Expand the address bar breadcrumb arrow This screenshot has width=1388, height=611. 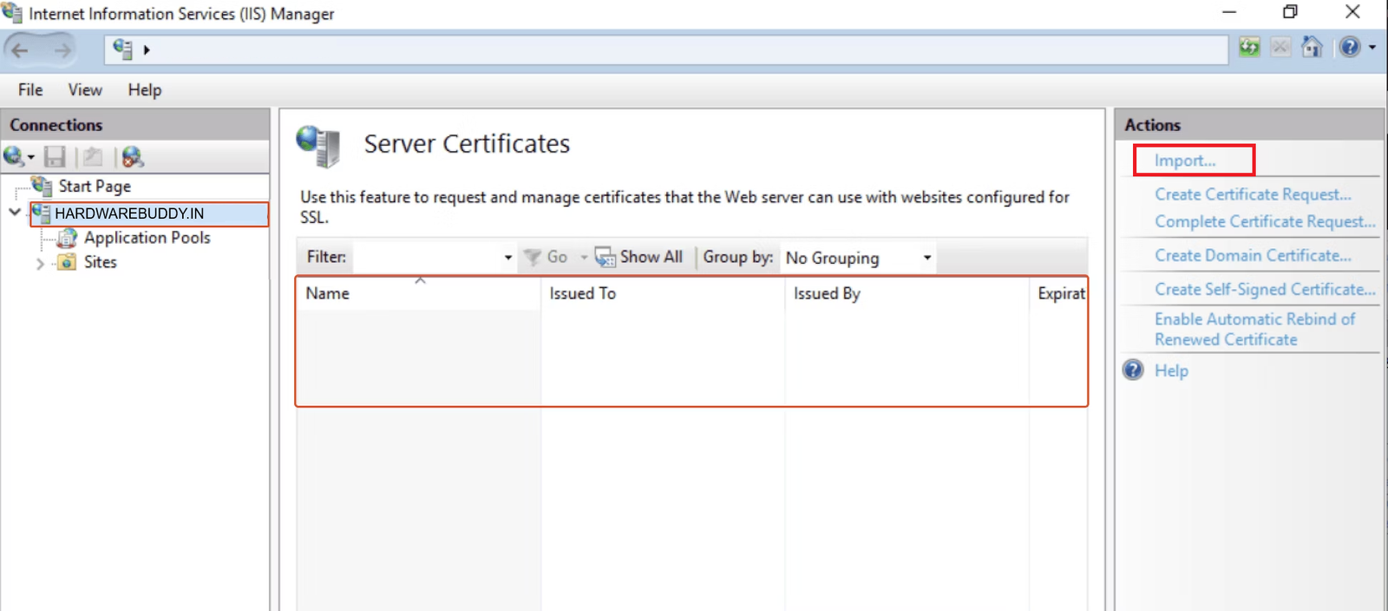tap(147, 50)
